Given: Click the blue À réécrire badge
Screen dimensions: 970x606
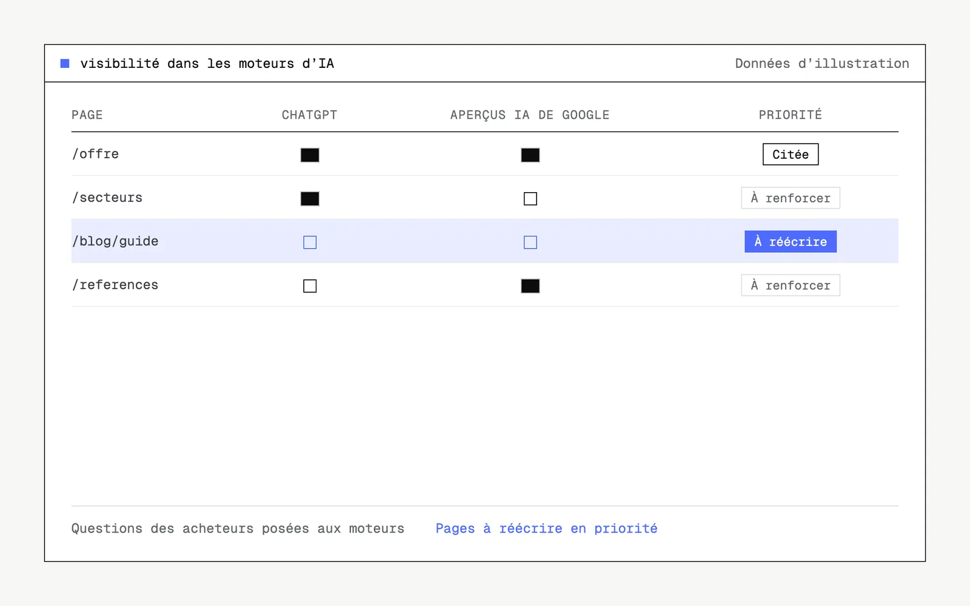Looking at the screenshot, I should [x=791, y=242].
